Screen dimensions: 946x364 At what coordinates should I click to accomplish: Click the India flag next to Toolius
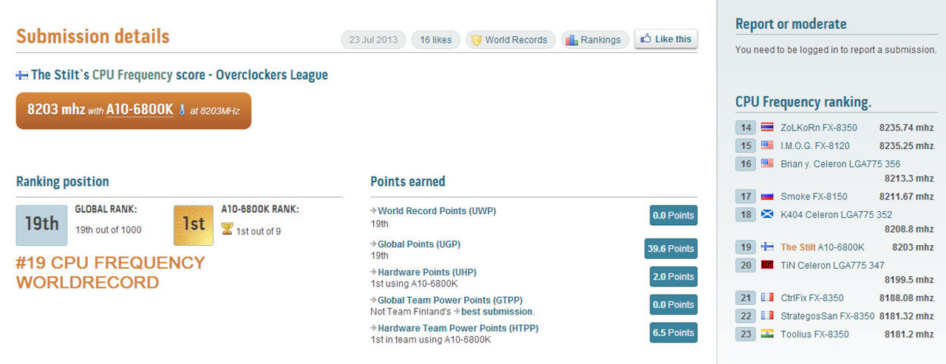pos(767,334)
